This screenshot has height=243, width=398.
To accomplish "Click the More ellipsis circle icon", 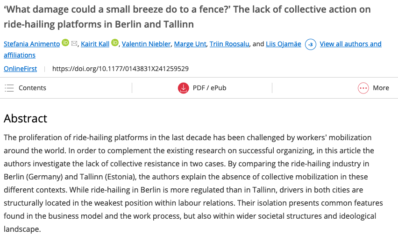I will [363, 88].
